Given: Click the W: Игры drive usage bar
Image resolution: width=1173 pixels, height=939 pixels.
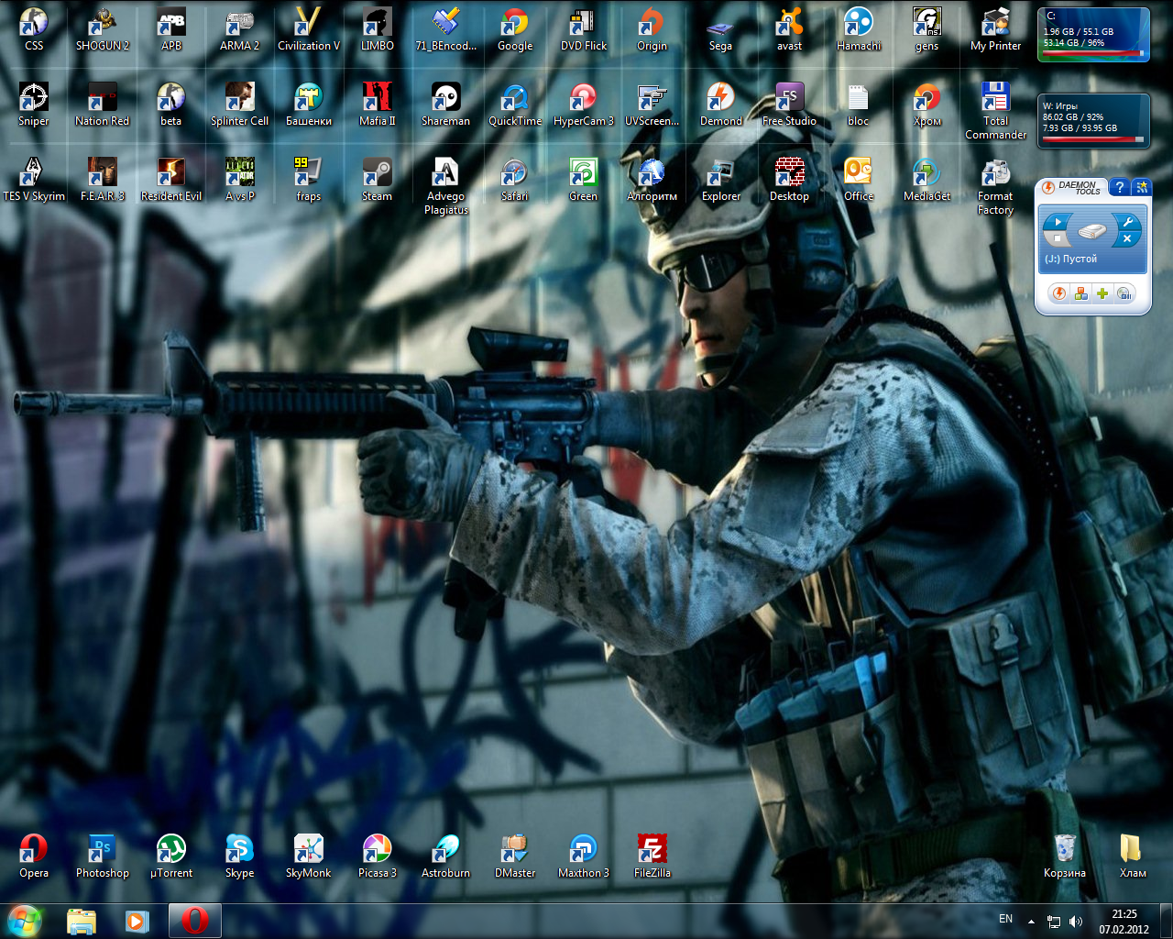Looking at the screenshot, I should click(1092, 140).
